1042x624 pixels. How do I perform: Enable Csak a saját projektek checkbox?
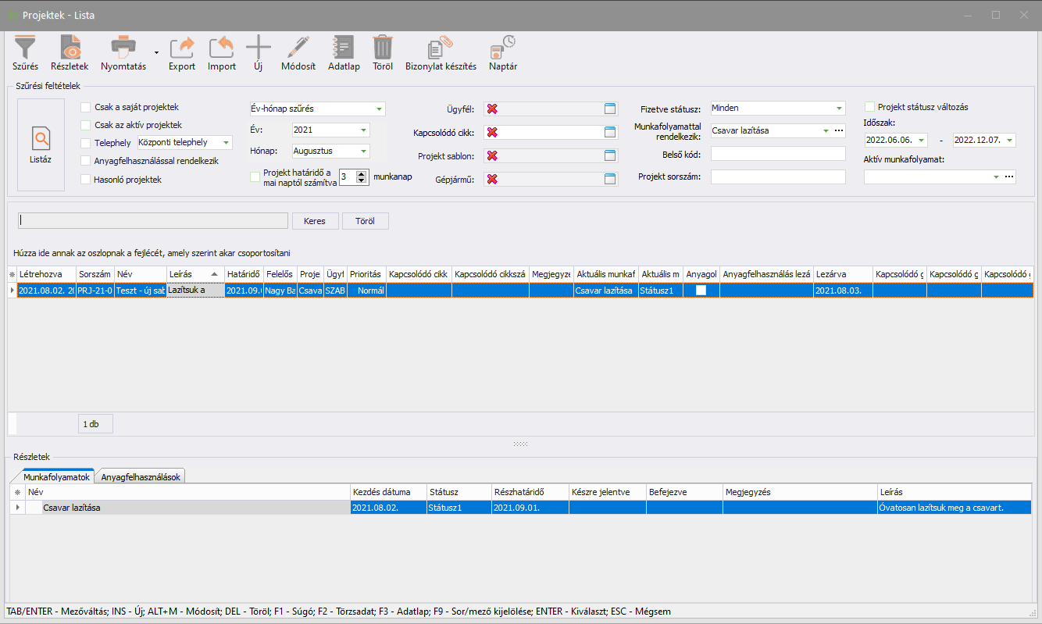point(86,108)
